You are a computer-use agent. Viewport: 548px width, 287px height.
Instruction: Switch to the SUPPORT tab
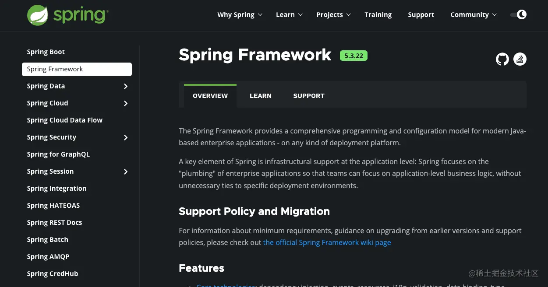[309, 96]
